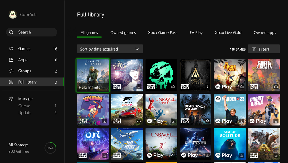Viewport: 288px width, 163px height.
Task: Click the Manage gear icon
Action: [x=11, y=99]
